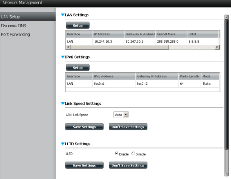The height and width of the screenshot is (179, 231).
Task: Click the page scrollbar's down arrow
Action: 226,174
